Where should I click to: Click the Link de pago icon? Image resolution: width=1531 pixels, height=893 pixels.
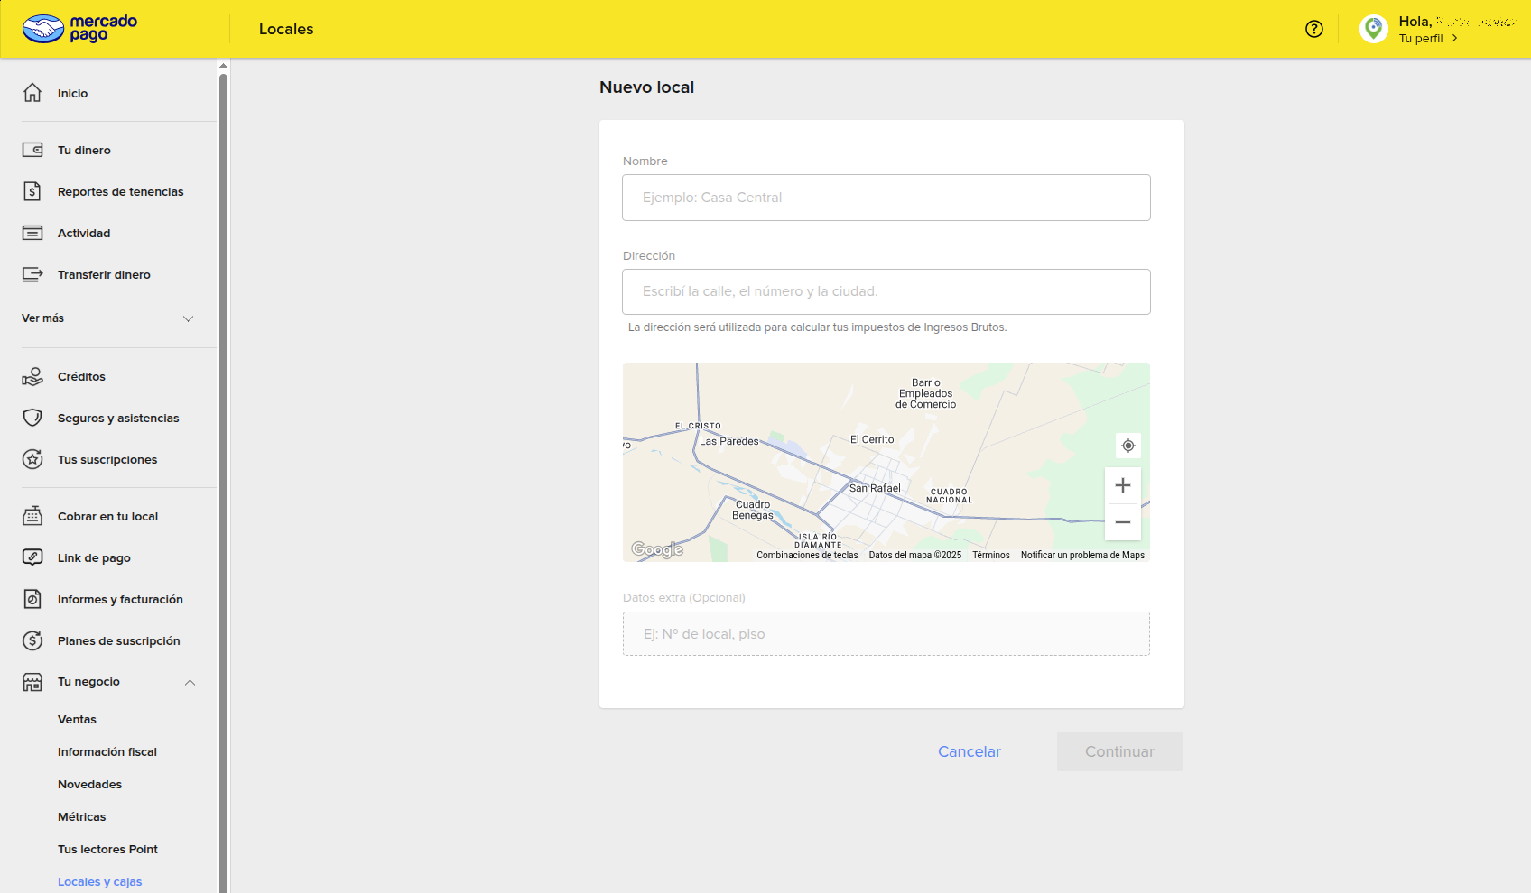point(32,557)
